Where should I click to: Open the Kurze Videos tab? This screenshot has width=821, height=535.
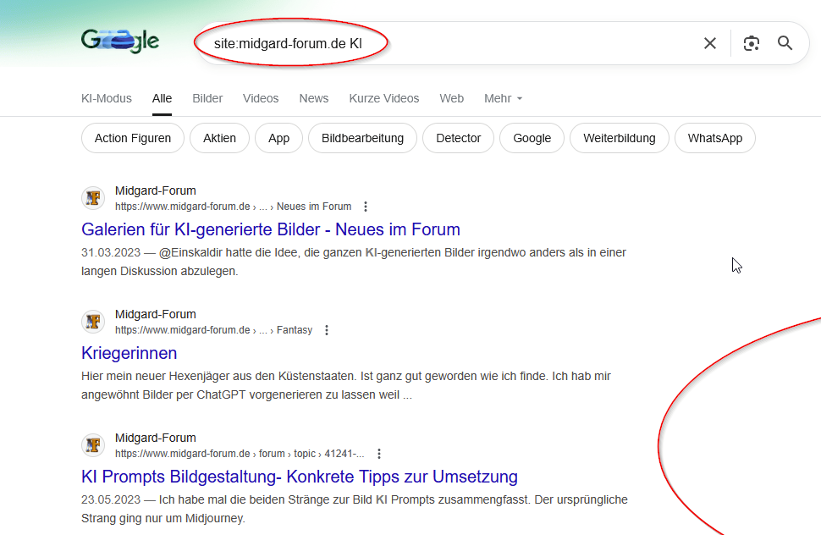click(x=383, y=98)
